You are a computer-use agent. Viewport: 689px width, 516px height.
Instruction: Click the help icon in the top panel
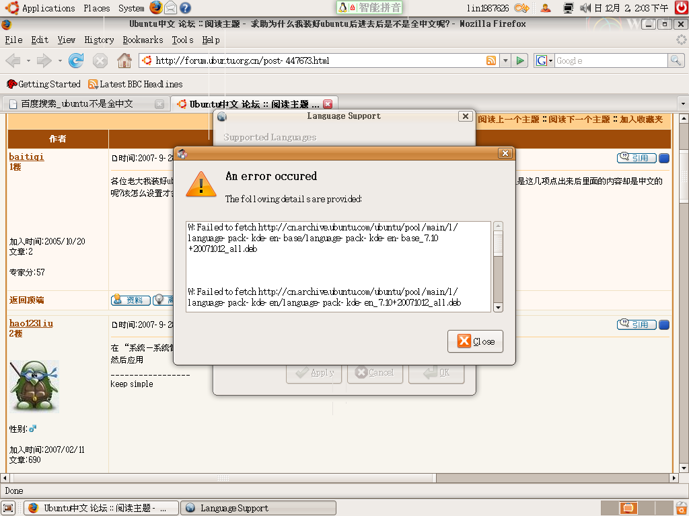pyautogui.click(x=186, y=7)
